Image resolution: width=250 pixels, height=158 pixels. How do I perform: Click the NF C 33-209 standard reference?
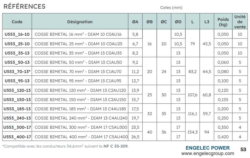point(116,146)
